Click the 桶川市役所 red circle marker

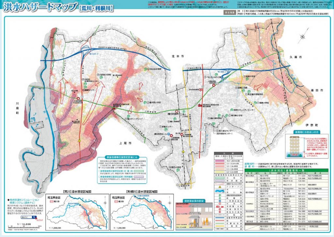pyautogui.click(x=177, y=111)
